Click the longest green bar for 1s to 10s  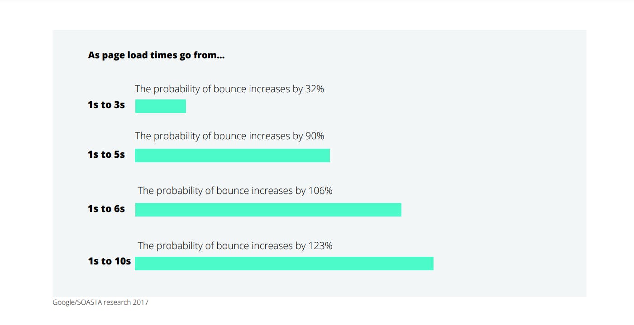click(x=284, y=264)
